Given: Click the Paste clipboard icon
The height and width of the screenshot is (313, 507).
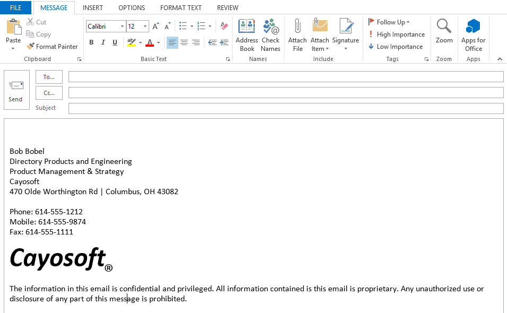Looking at the screenshot, I should click(14, 27).
